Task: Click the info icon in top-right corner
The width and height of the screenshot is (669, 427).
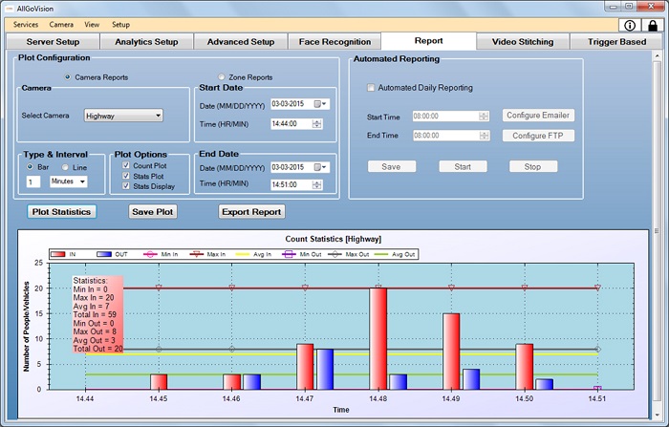Action: click(630, 26)
